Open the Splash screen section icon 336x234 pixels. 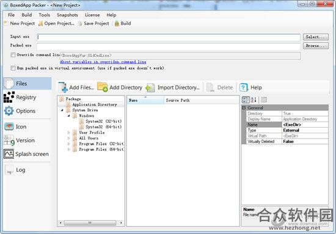pyautogui.click(x=9, y=154)
